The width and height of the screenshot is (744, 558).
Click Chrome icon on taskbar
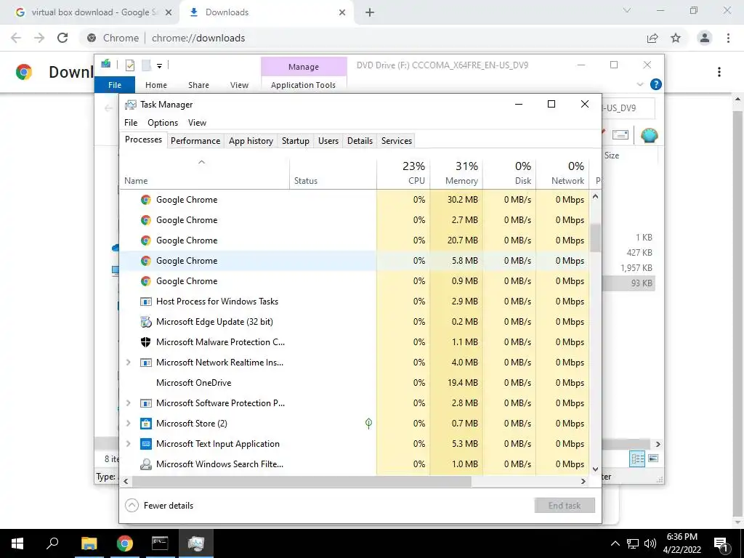pyautogui.click(x=125, y=543)
